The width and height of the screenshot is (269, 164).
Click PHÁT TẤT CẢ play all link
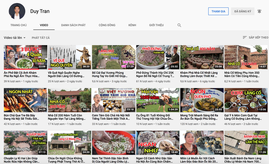tap(41, 38)
